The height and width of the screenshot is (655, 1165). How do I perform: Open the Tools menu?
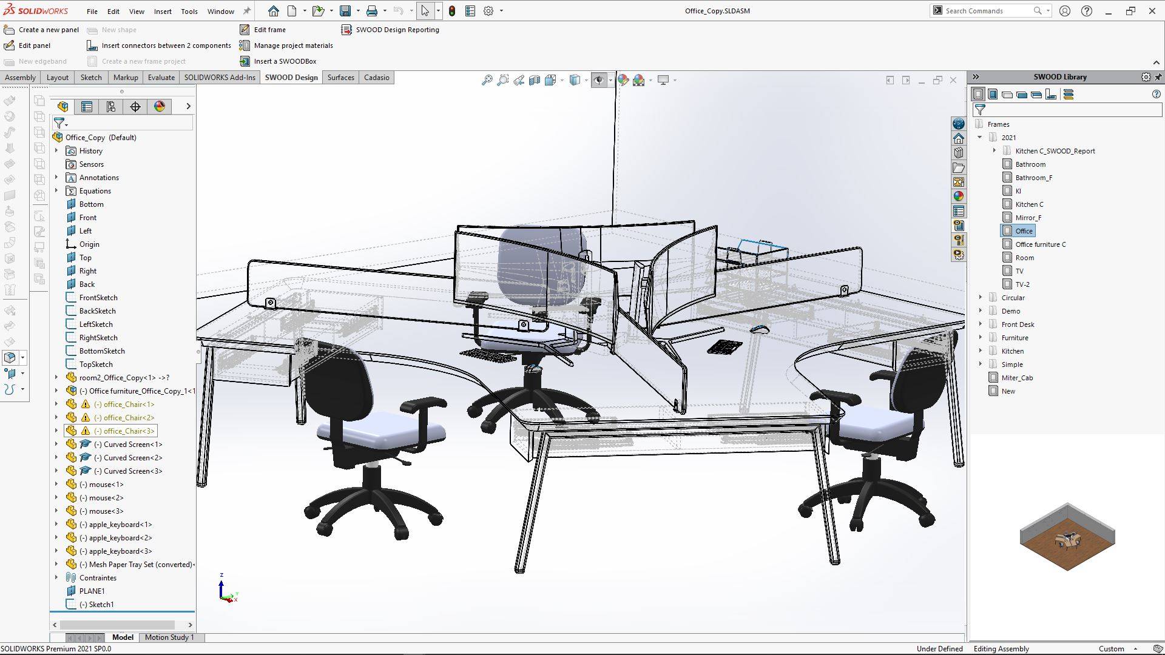tap(189, 12)
